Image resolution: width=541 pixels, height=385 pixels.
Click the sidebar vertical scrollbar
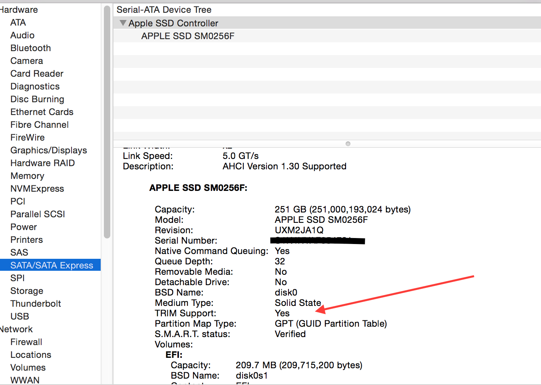(107, 122)
